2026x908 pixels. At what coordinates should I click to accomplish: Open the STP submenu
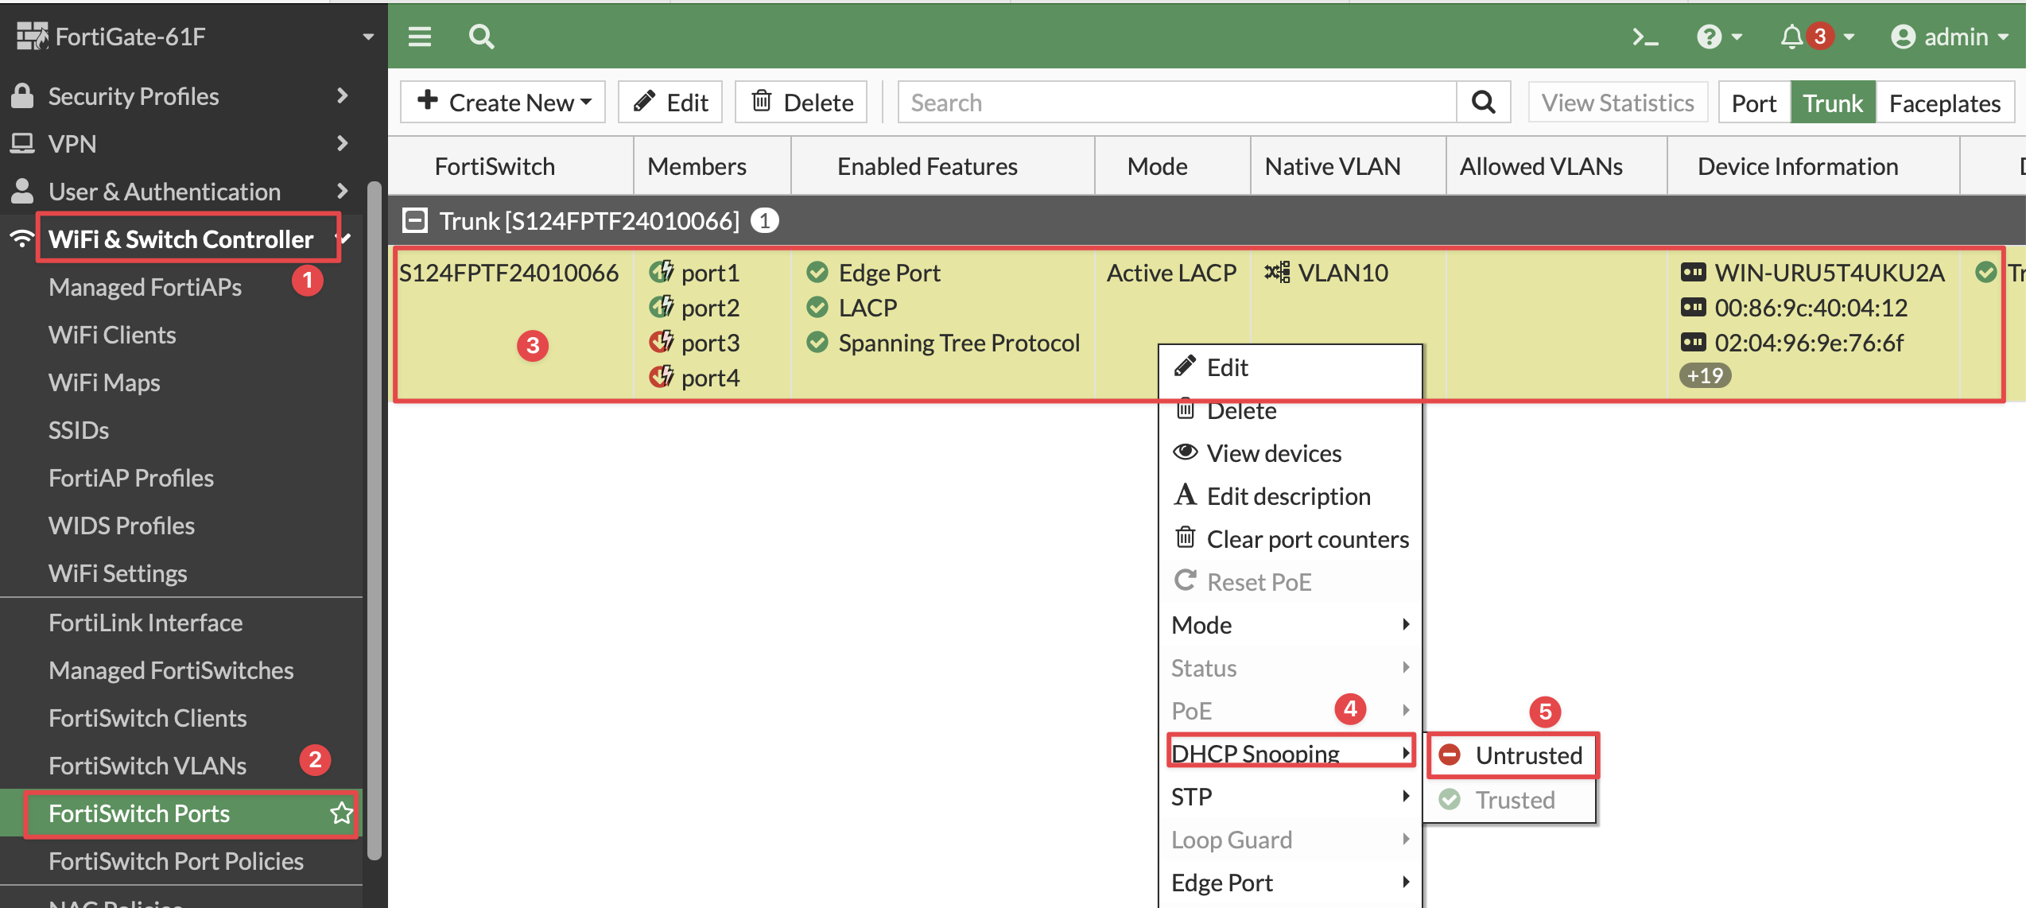click(1290, 797)
